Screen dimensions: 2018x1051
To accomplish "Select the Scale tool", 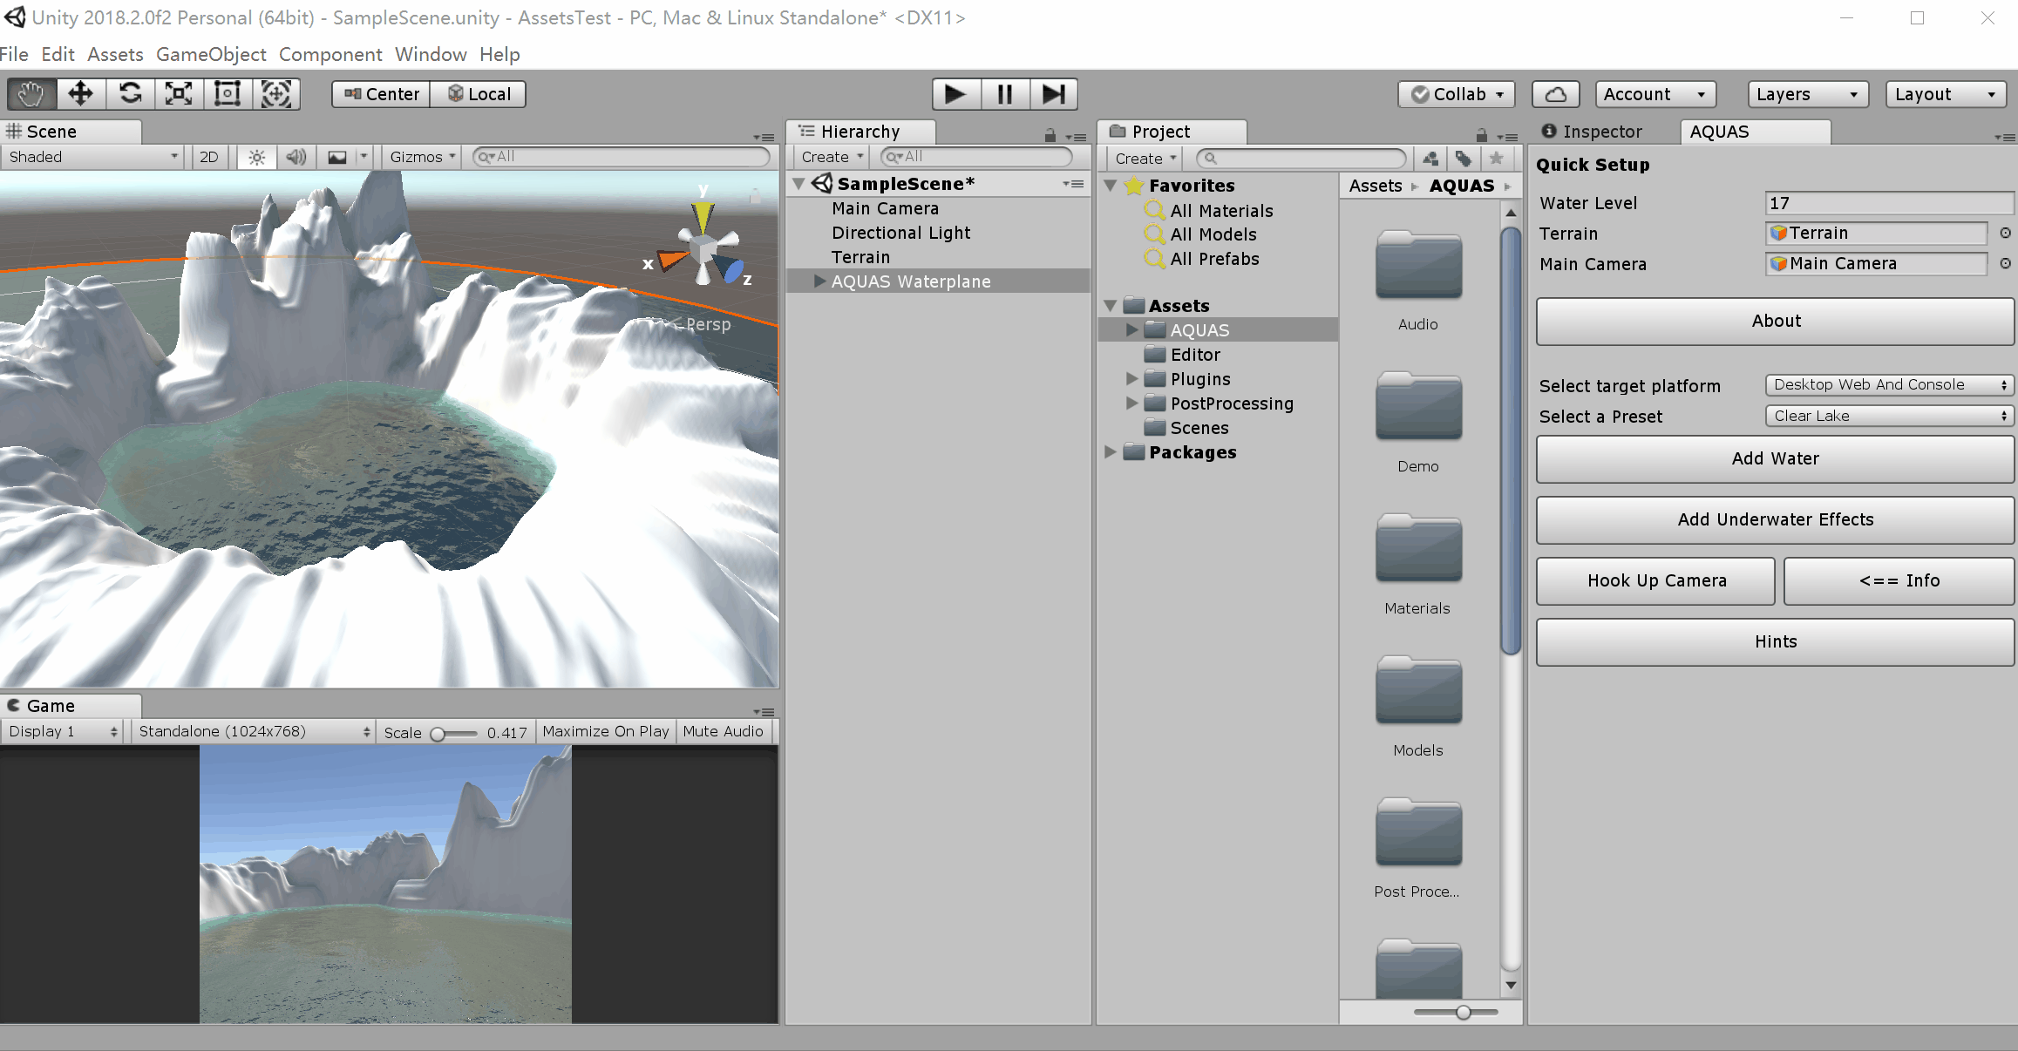I will 179,94.
